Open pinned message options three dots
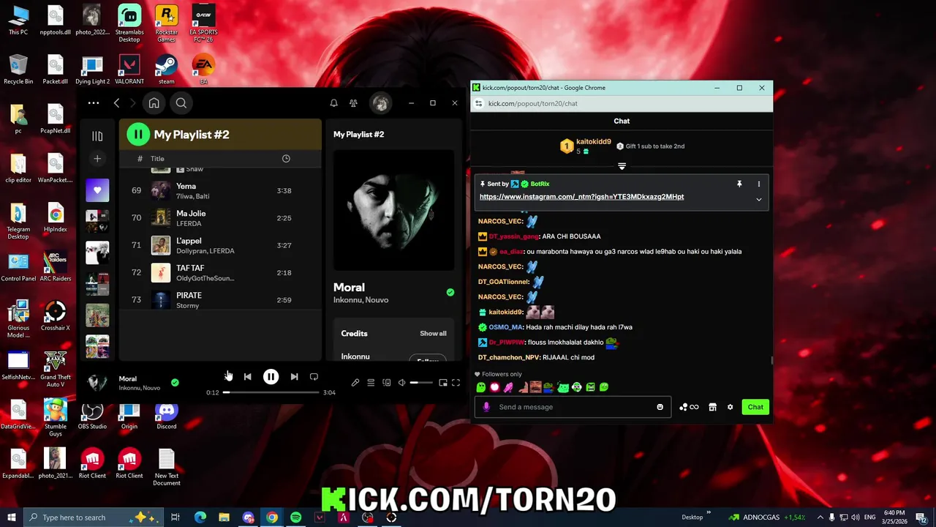 pos(758,184)
